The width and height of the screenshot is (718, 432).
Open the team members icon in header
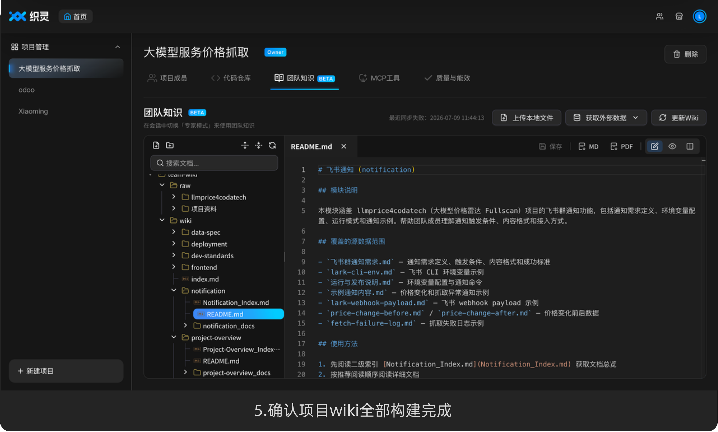click(659, 16)
